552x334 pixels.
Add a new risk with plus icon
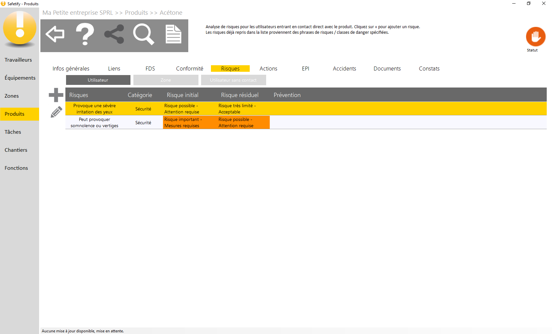click(56, 95)
